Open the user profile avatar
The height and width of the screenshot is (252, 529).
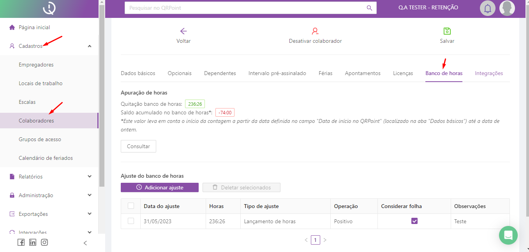pyautogui.click(x=507, y=8)
